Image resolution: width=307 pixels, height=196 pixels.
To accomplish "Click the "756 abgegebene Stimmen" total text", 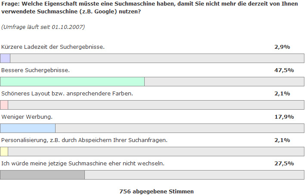I will 156,191.
